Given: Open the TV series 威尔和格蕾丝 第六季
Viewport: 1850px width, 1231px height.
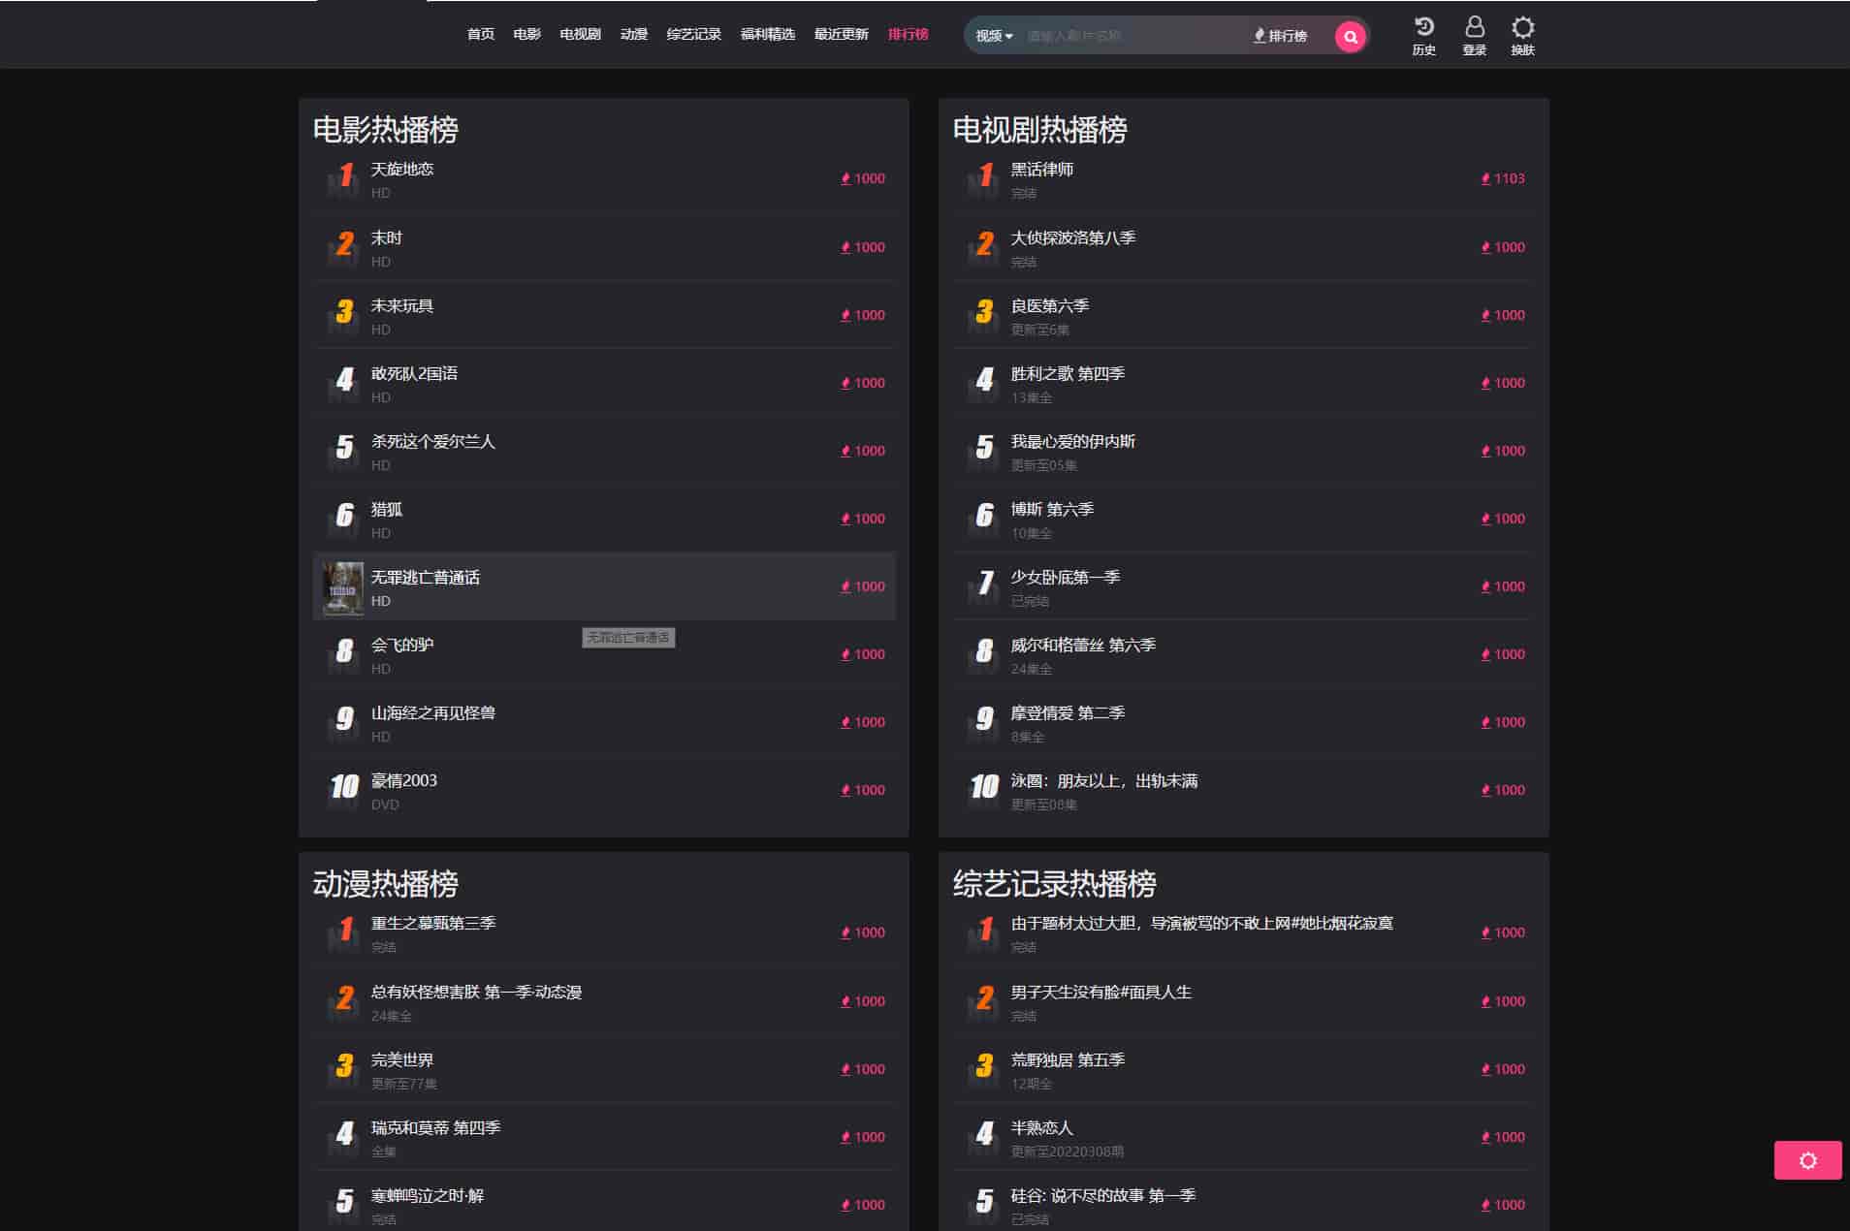Looking at the screenshot, I should [1083, 645].
